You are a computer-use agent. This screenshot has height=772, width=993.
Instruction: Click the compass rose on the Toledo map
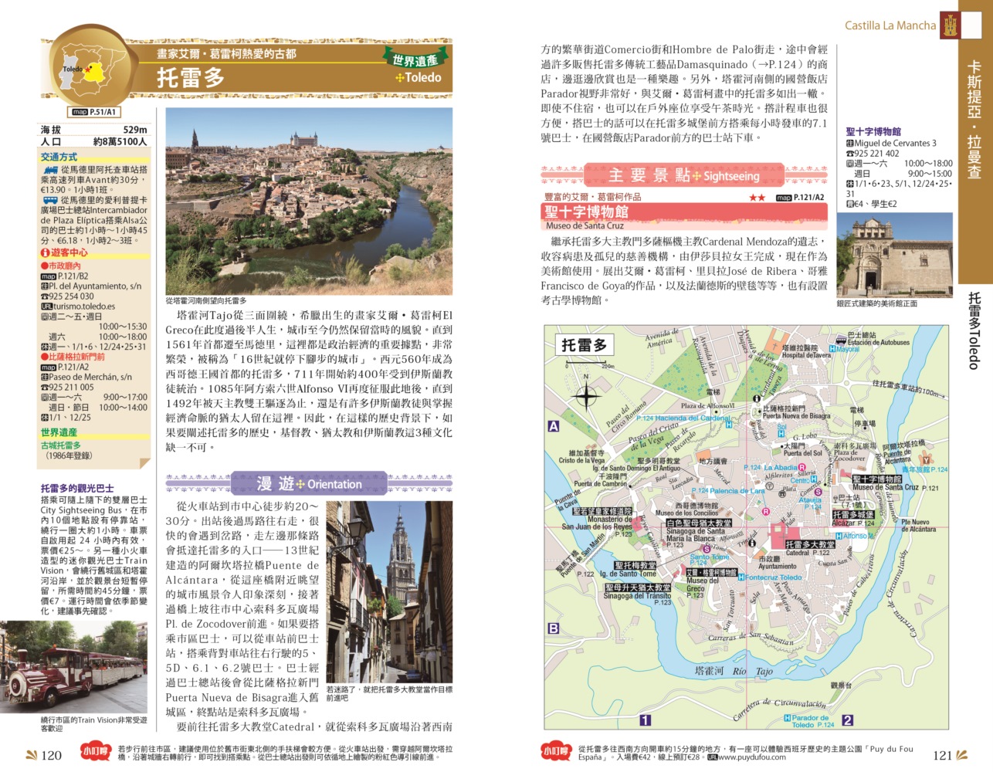(586, 396)
